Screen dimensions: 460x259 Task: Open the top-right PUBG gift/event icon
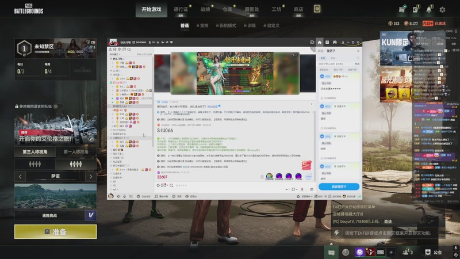tap(402, 9)
